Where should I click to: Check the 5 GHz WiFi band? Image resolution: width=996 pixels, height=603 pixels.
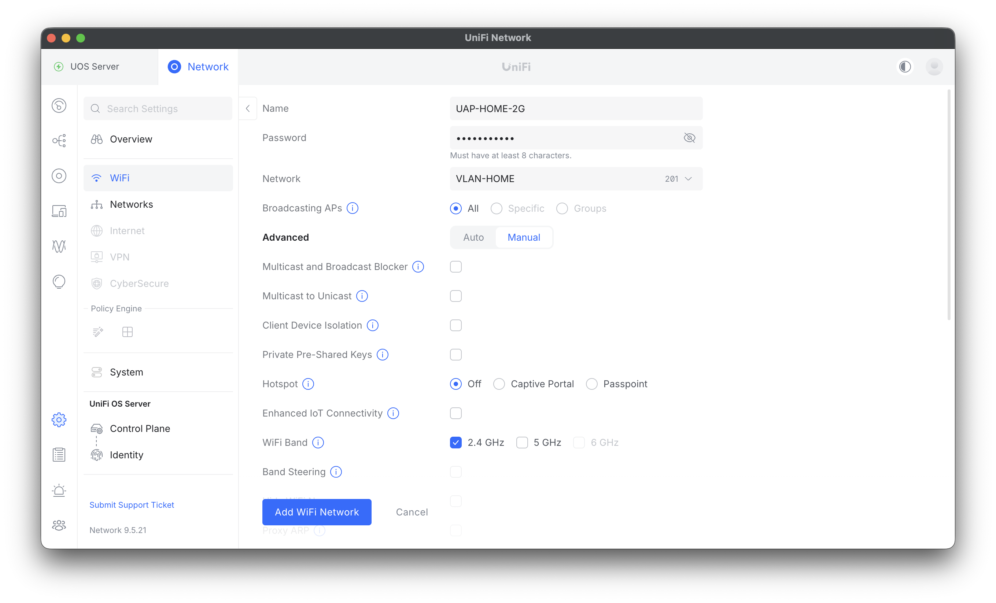[x=522, y=443]
